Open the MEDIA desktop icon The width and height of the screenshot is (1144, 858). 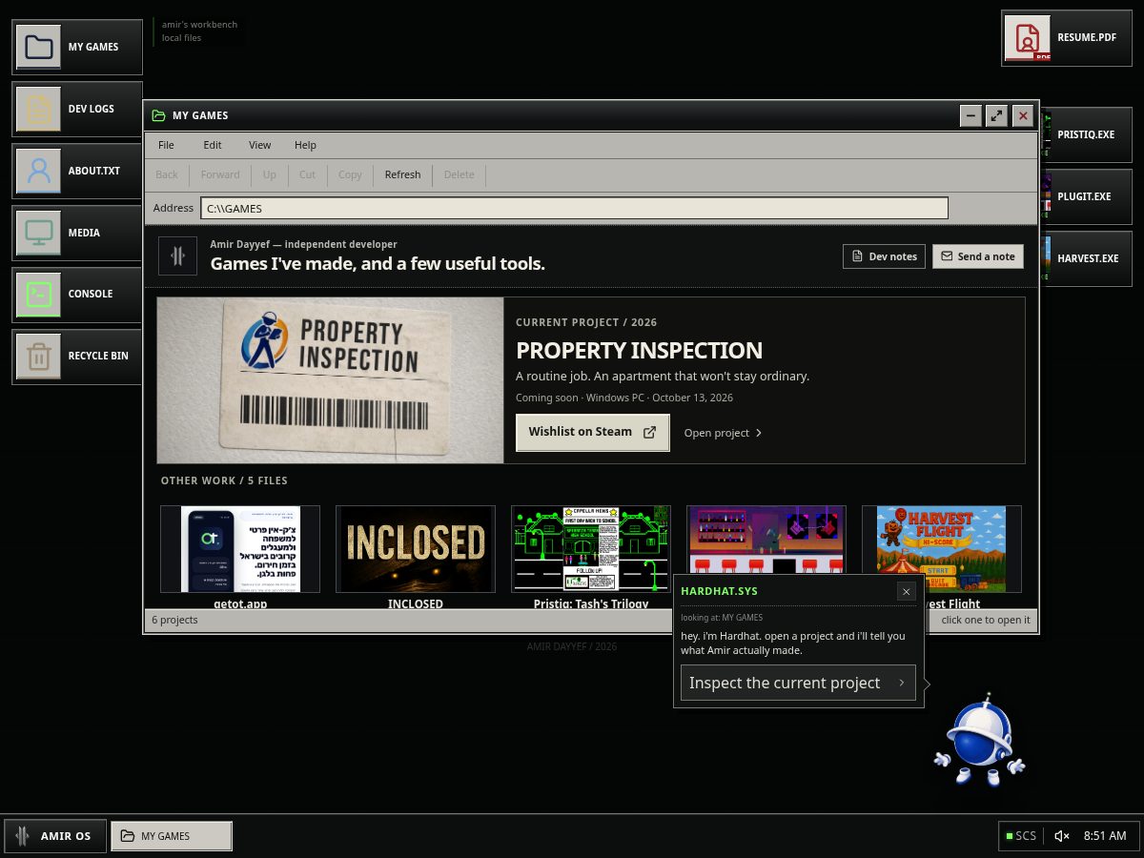click(x=77, y=233)
